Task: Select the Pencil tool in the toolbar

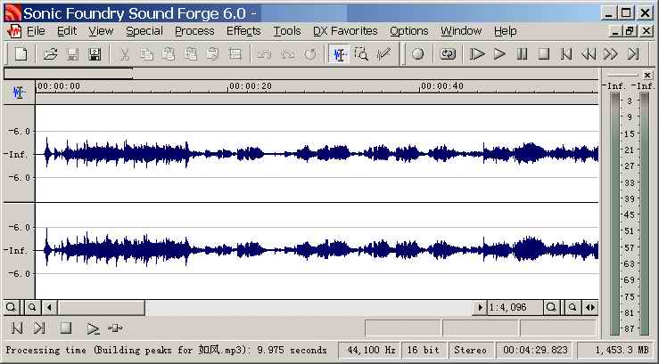Action: click(x=383, y=54)
